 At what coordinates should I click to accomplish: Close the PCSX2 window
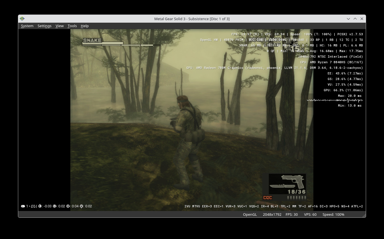click(362, 19)
